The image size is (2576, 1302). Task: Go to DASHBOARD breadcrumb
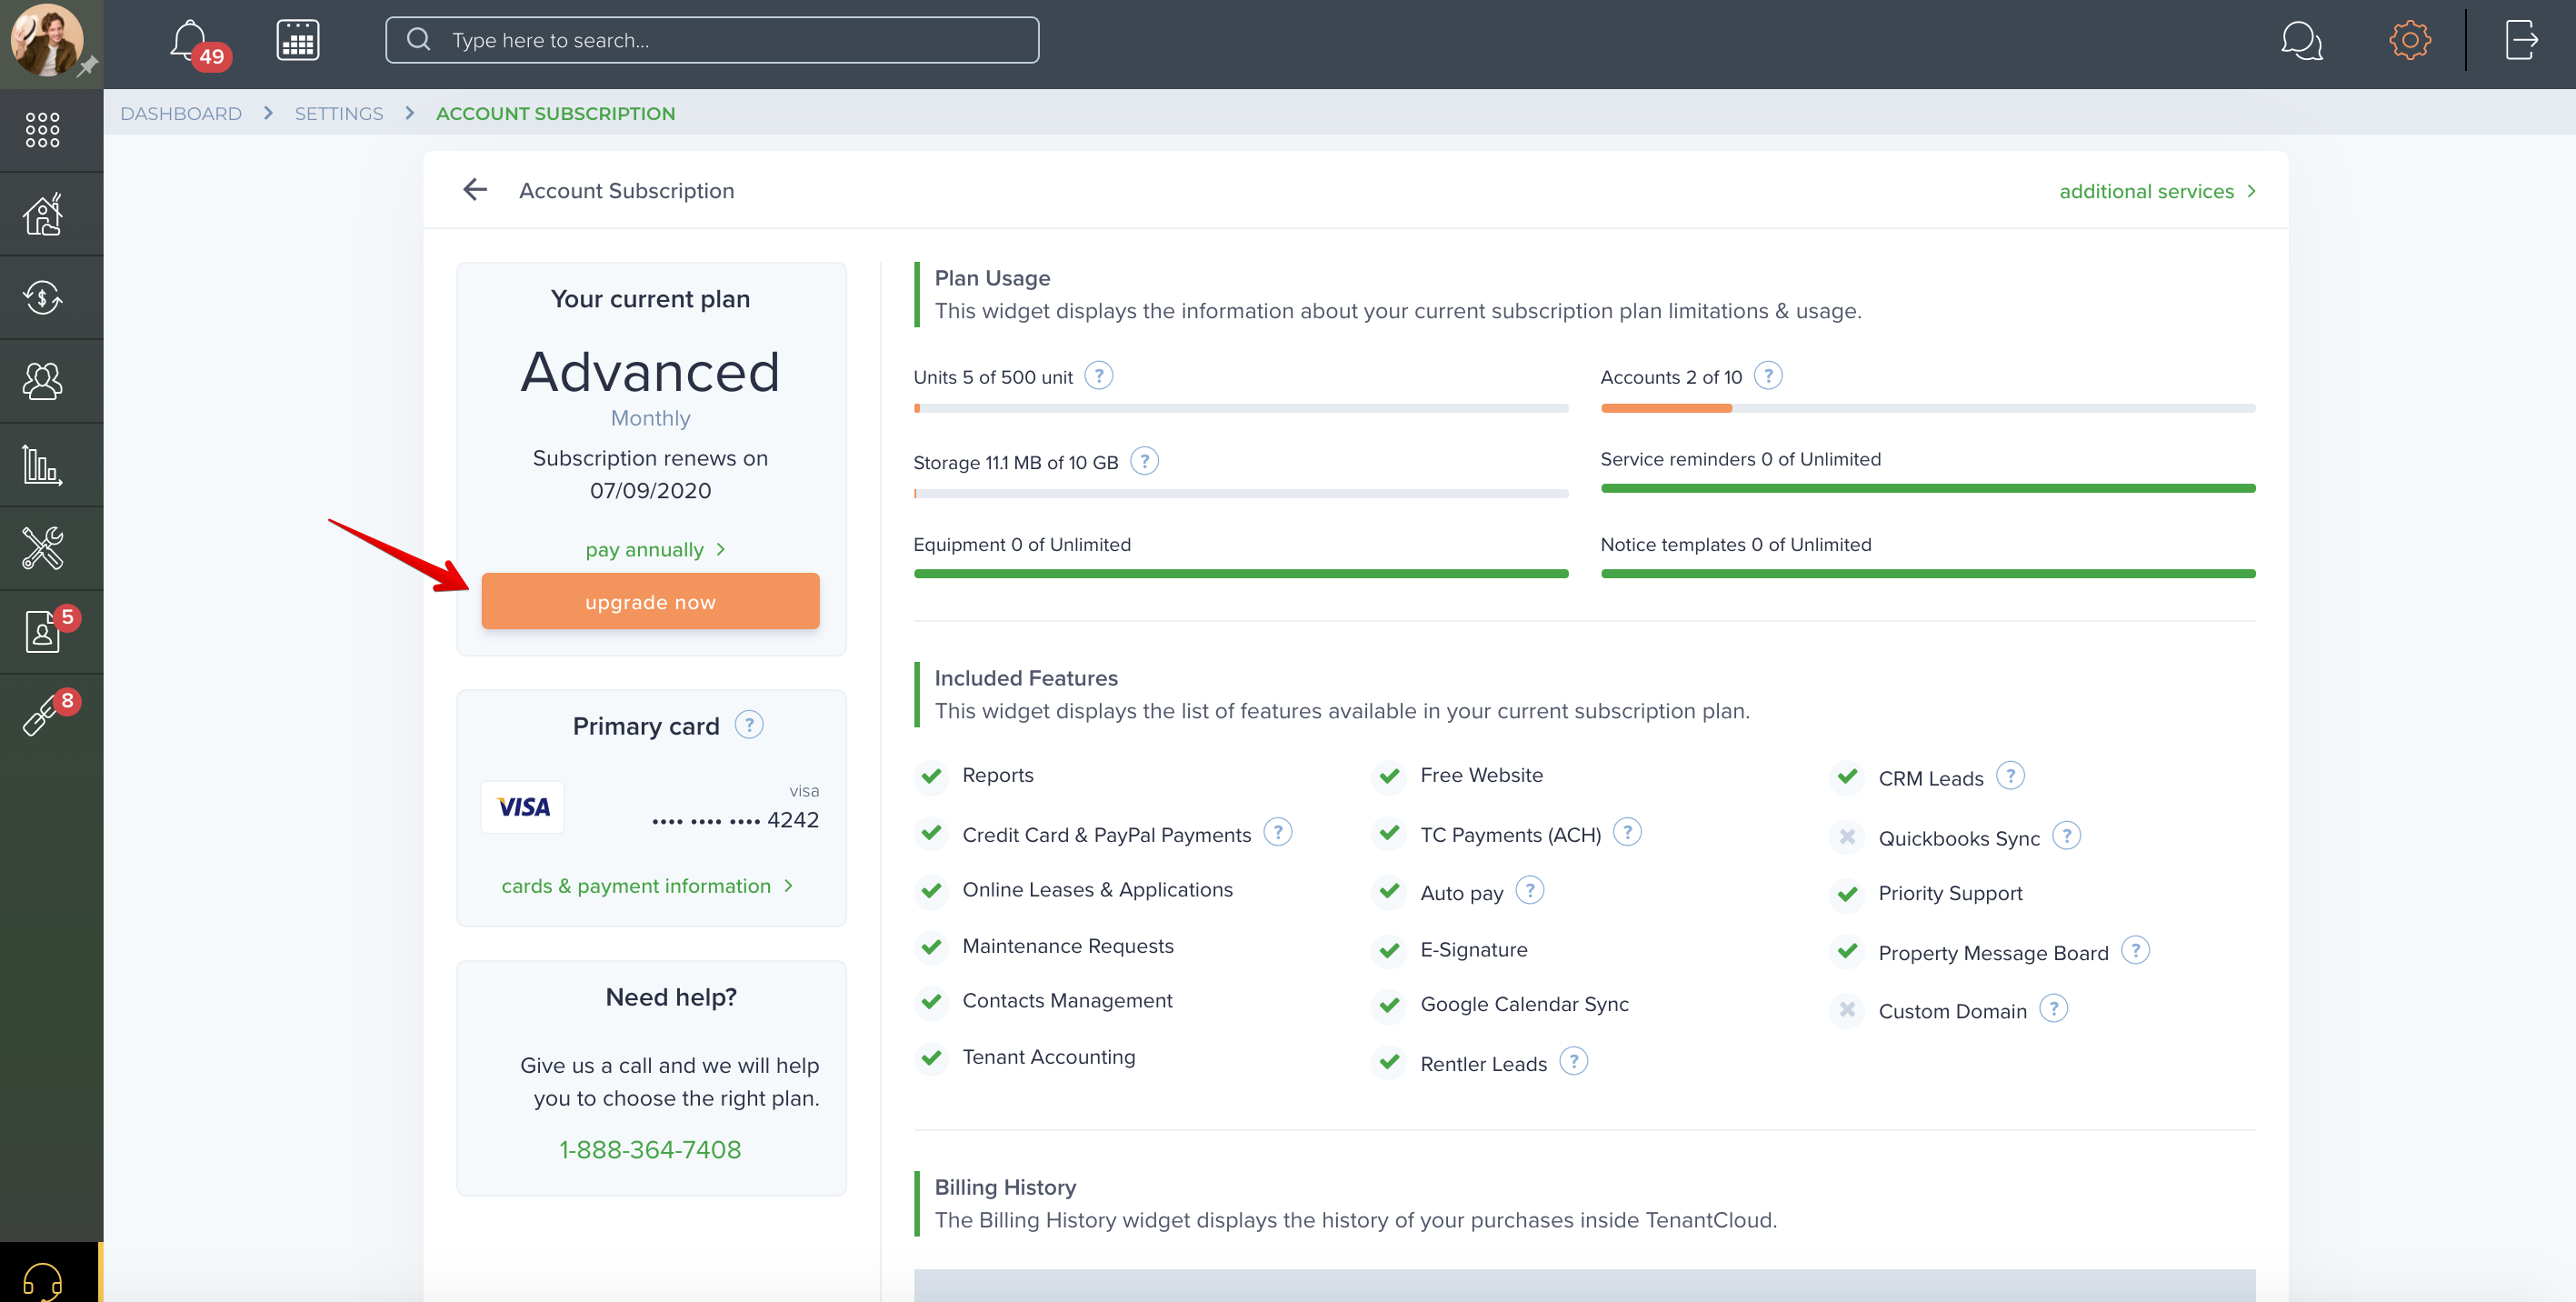coord(181,113)
